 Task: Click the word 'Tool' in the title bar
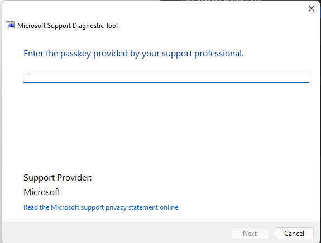112,26
